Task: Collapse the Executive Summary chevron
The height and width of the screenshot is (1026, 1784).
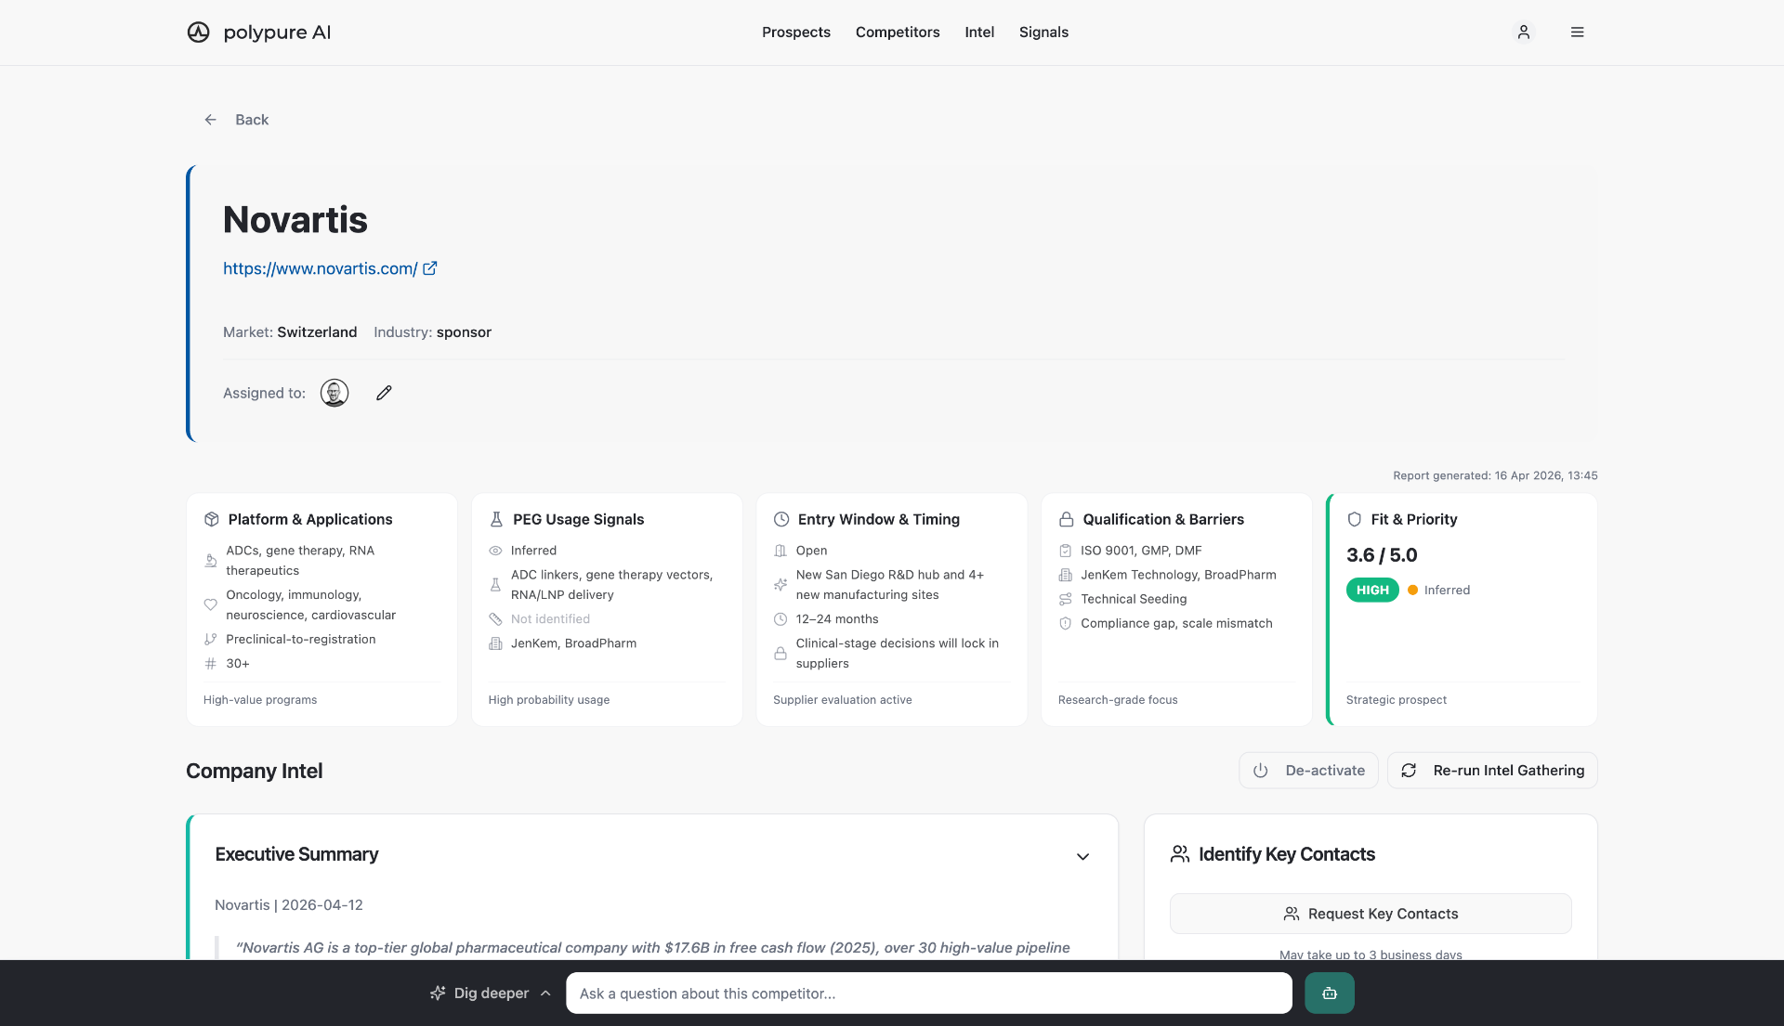Action: pyautogui.click(x=1082, y=856)
